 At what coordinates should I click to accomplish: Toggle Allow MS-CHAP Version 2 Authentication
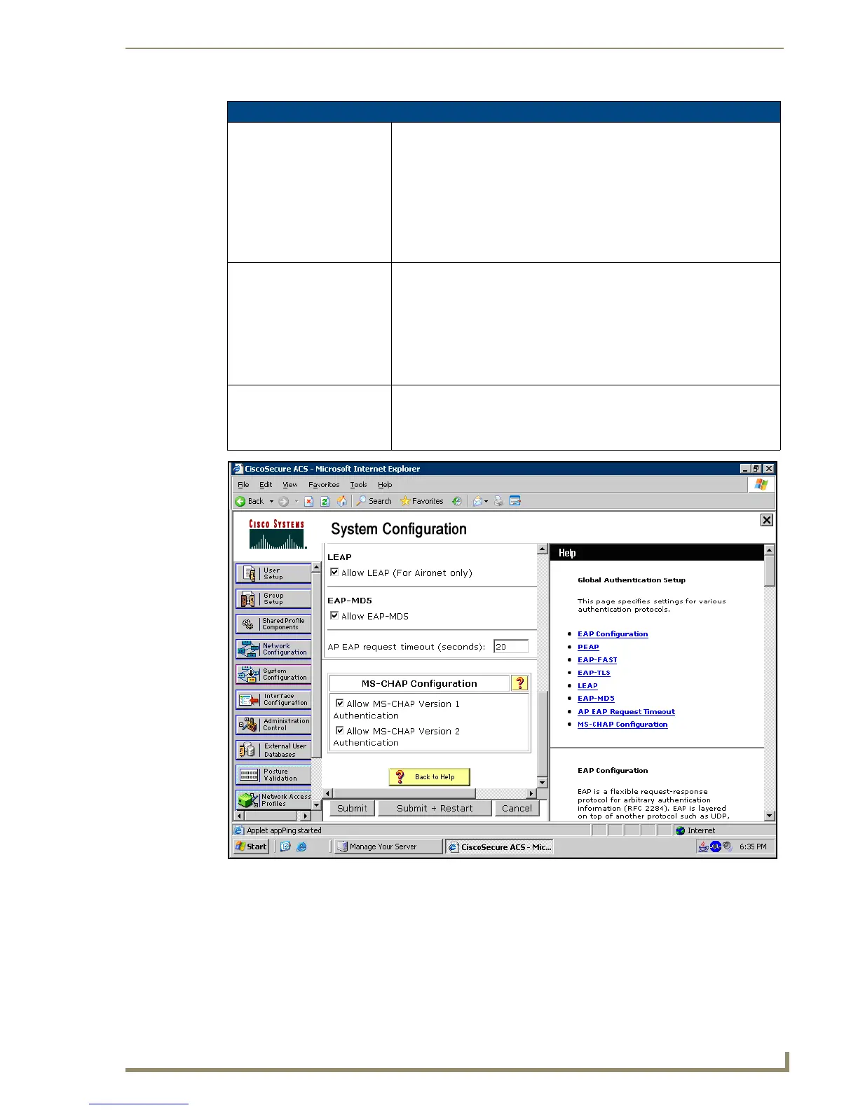[x=339, y=730]
